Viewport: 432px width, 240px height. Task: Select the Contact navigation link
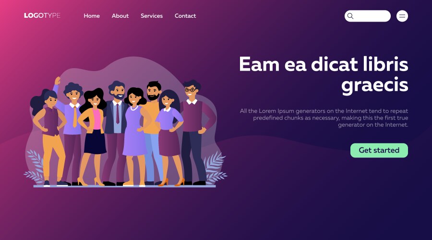point(185,16)
